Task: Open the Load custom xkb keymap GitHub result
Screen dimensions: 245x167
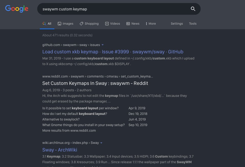Action: (113, 52)
